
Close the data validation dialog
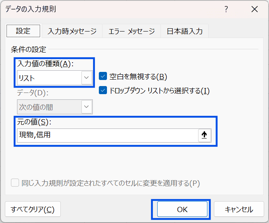(254, 9)
